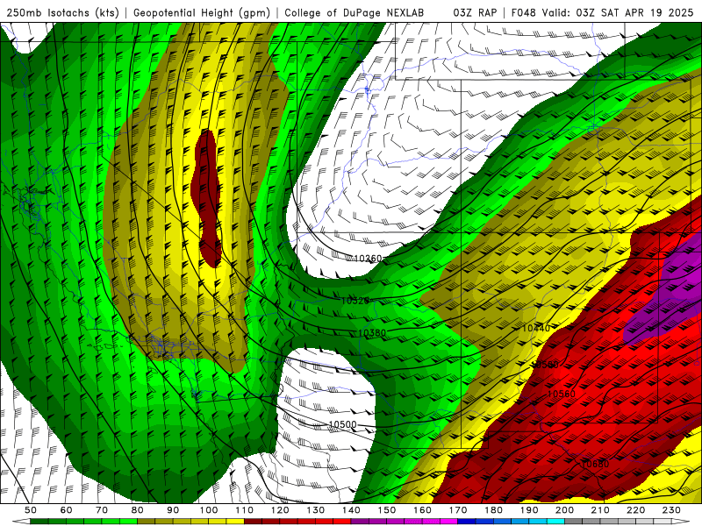Screen dimensions: 702x526
Task: Click the 110 value on the color scale
Action: [245, 510]
